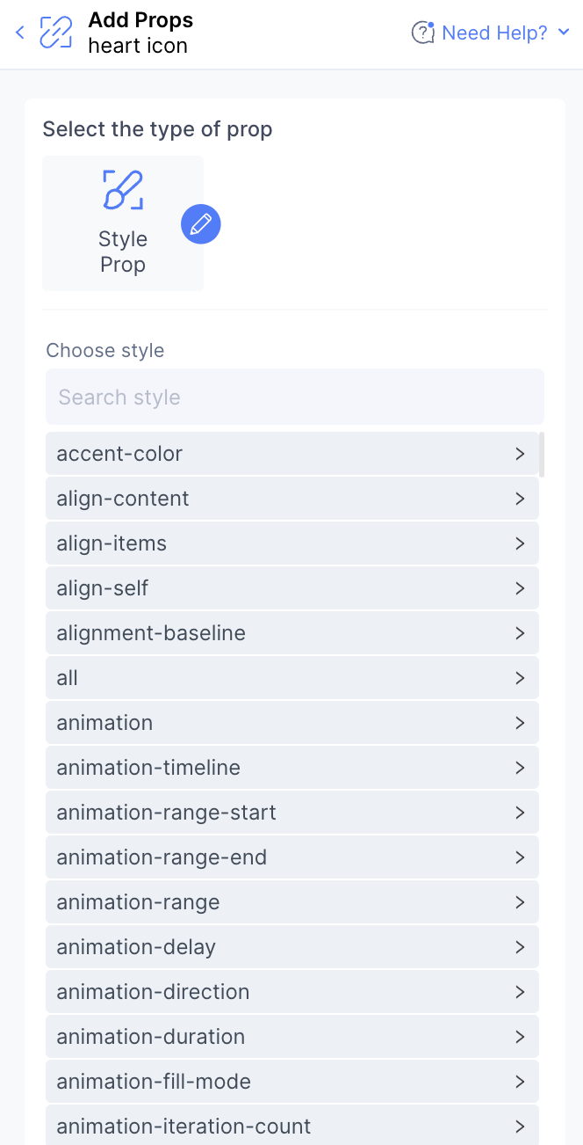The width and height of the screenshot is (583, 1145).
Task: Choose animation-delay from the style list
Action: point(291,946)
